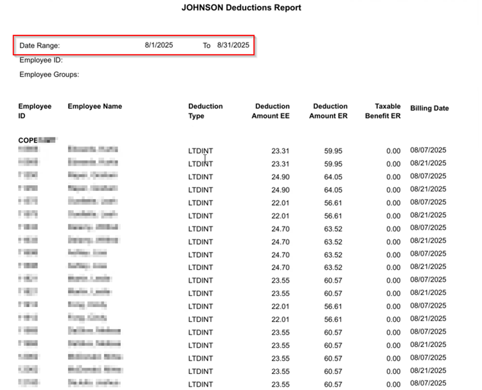Click the Deduction Type column header
482x390 pixels.
click(x=206, y=111)
